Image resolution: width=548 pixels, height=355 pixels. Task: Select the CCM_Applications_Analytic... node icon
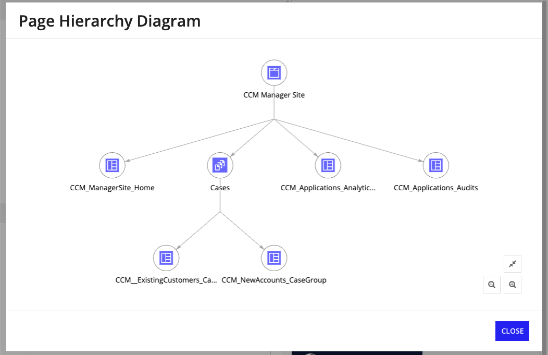pyautogui.click(x=328, y=165)
